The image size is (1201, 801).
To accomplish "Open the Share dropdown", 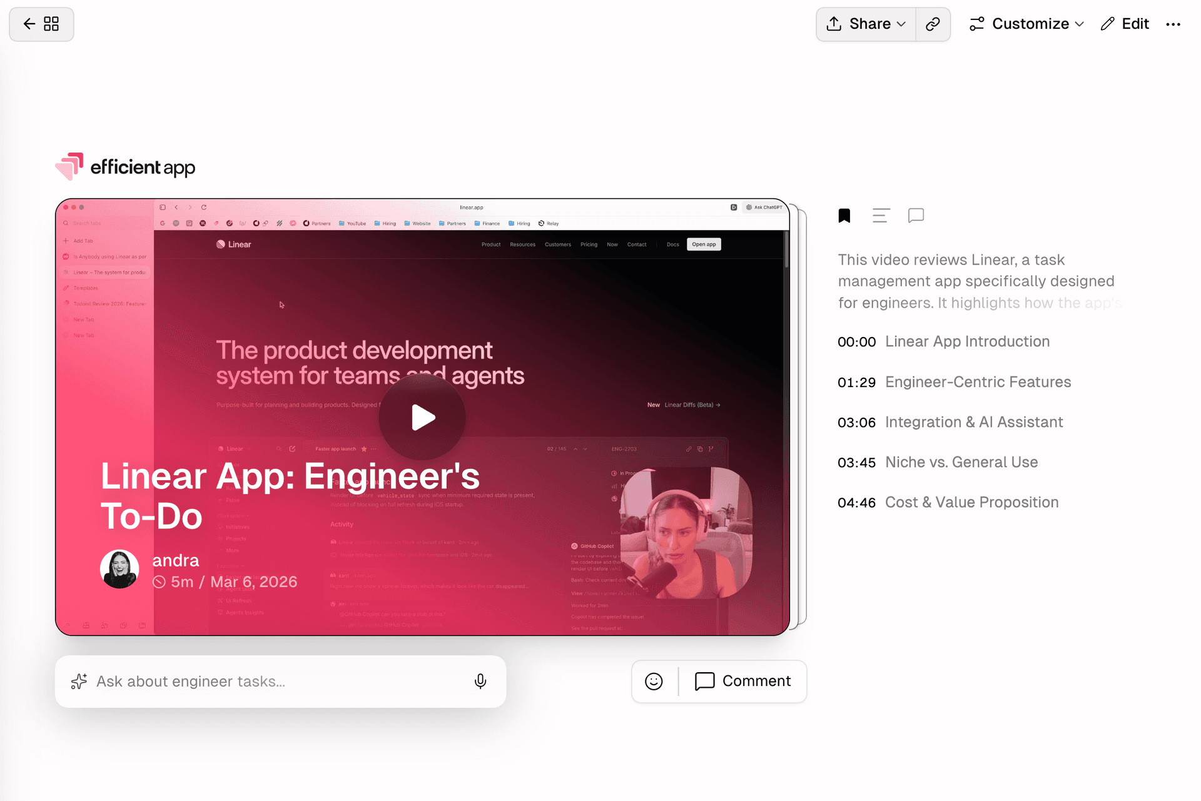I will (x=866, y=24).
